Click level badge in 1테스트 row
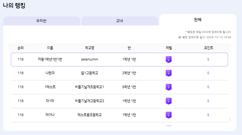This screenshot has width=242, height=135. [168, 87]
